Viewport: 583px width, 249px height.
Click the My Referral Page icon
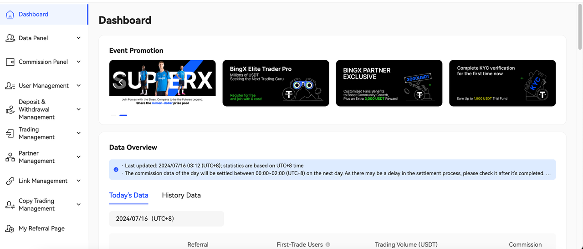point(10,228)
